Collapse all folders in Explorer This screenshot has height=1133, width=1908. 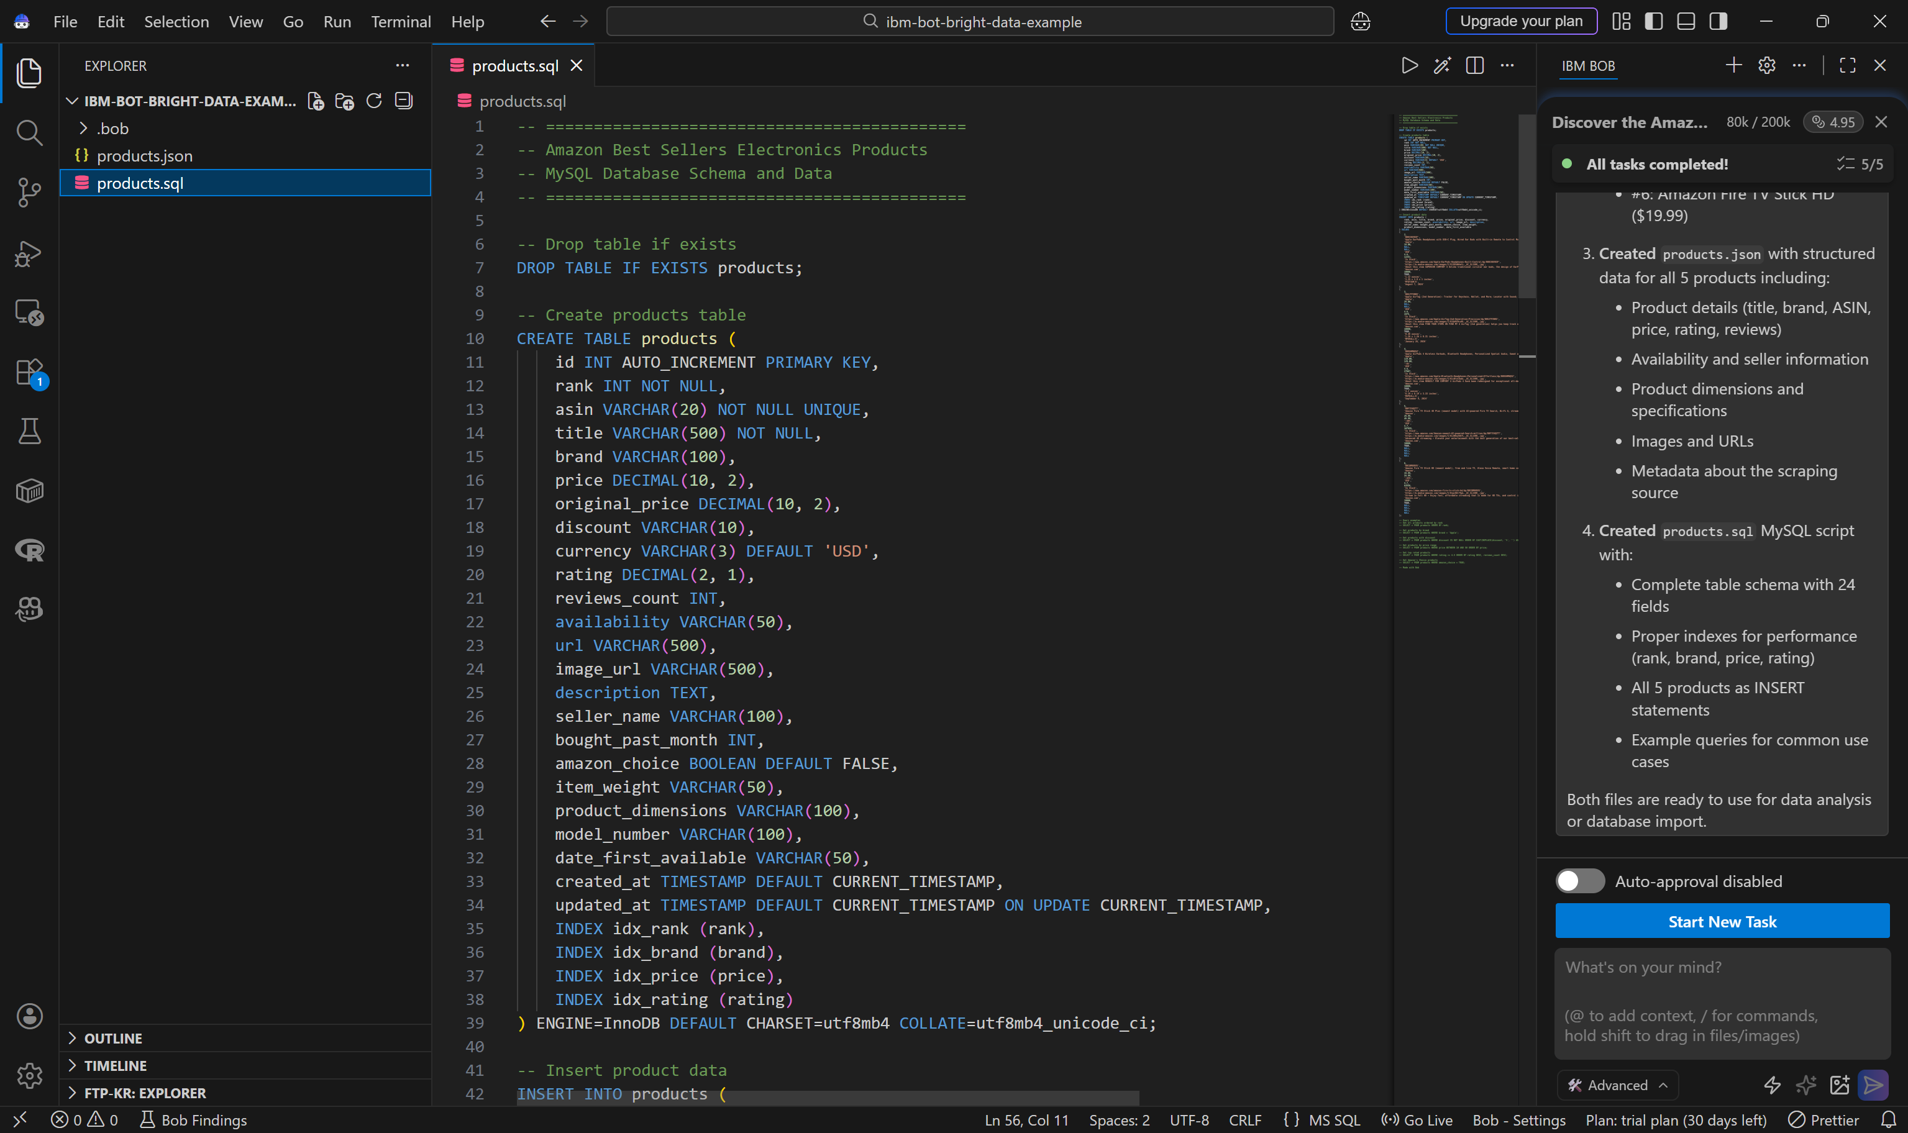click(x=403, y=101)
